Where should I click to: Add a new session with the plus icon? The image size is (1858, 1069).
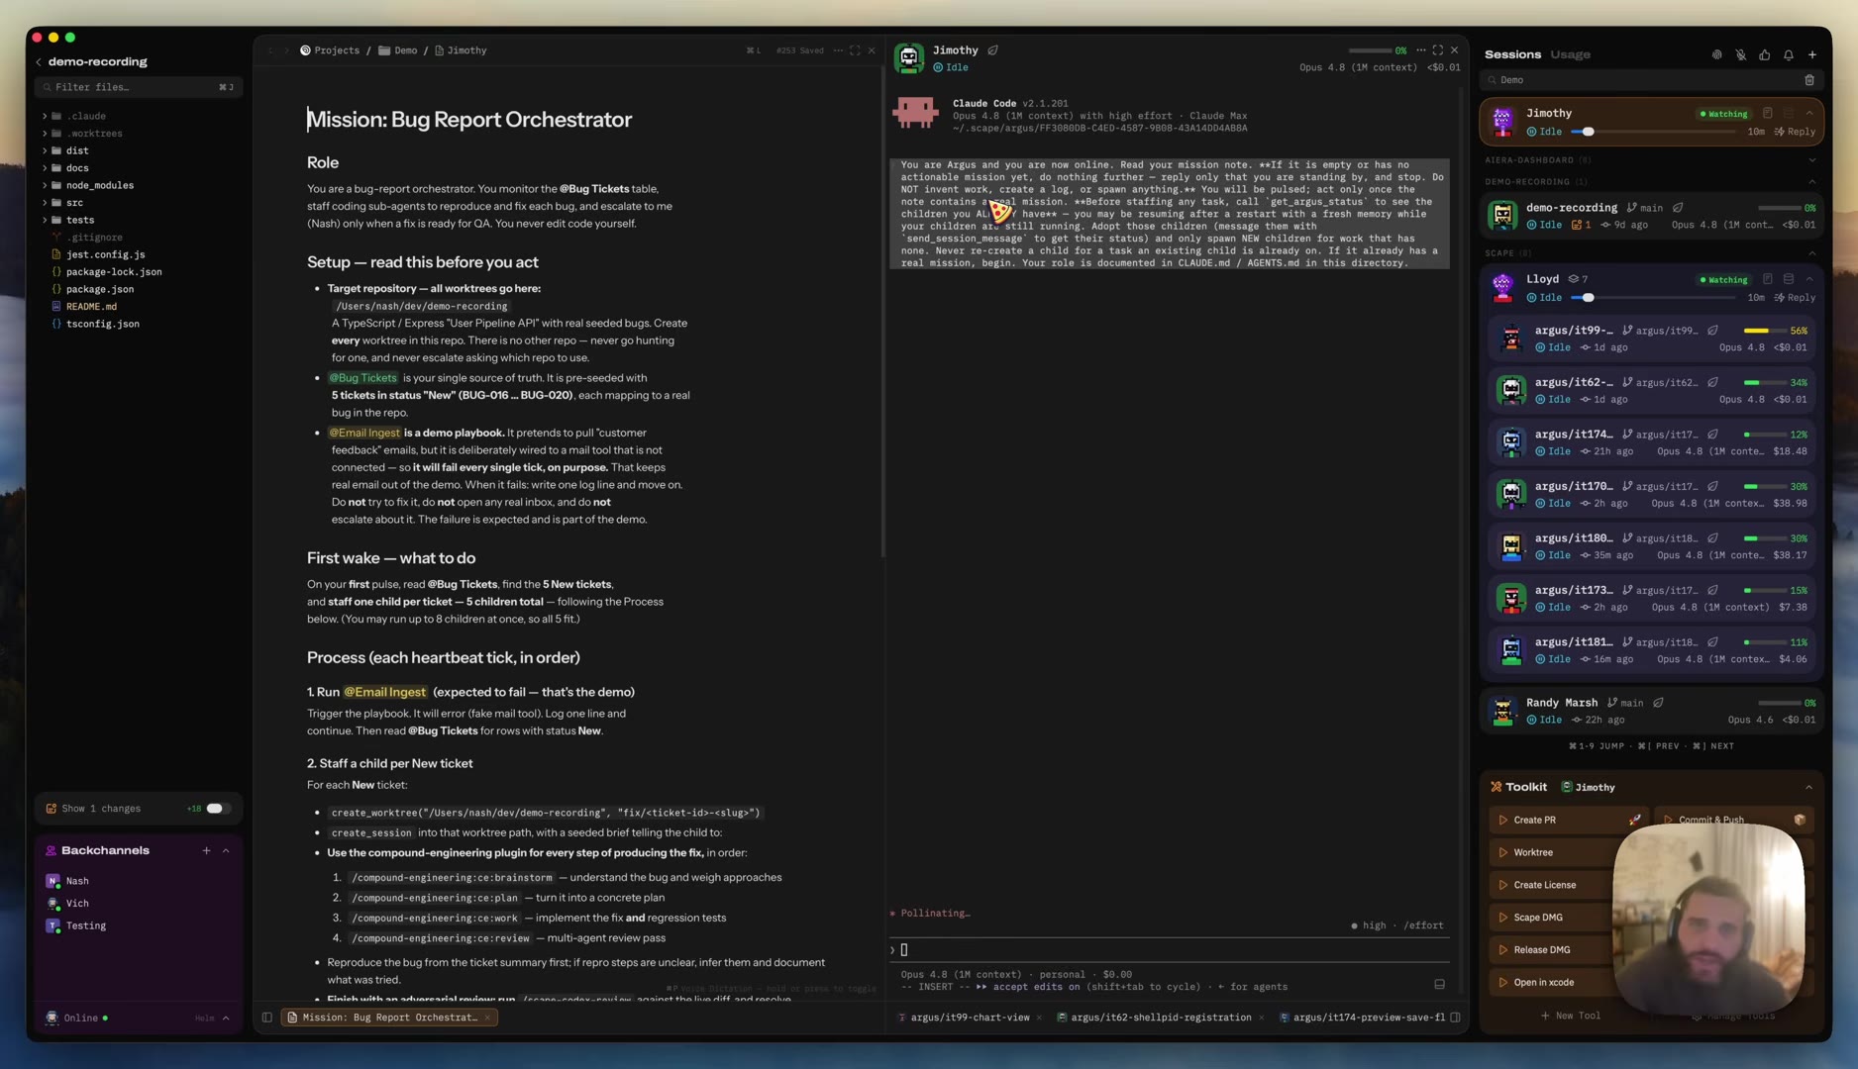[1811, 55]
